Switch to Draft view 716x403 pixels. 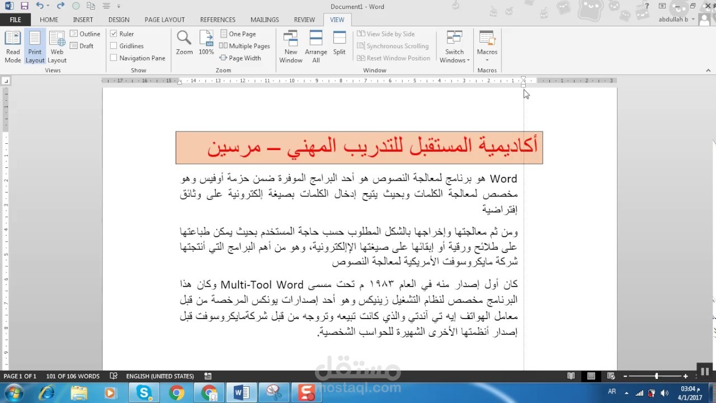(x=82, y=46)
